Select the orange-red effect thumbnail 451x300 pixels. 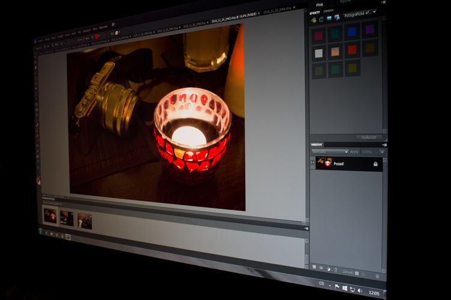pos(353,50)
